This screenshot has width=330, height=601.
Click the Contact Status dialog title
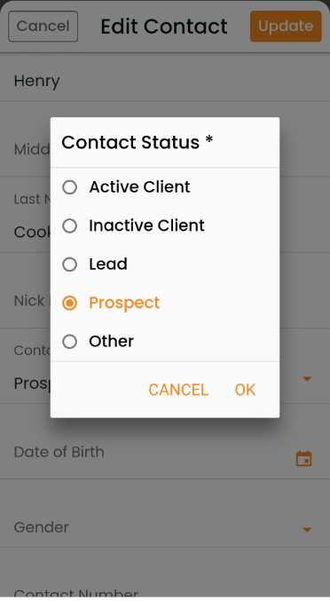[x=137, y=142]
